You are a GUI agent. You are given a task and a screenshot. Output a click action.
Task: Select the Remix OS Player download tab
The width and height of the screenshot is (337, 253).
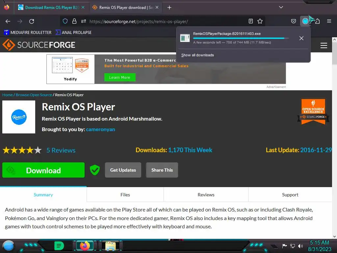click(125, 7)
